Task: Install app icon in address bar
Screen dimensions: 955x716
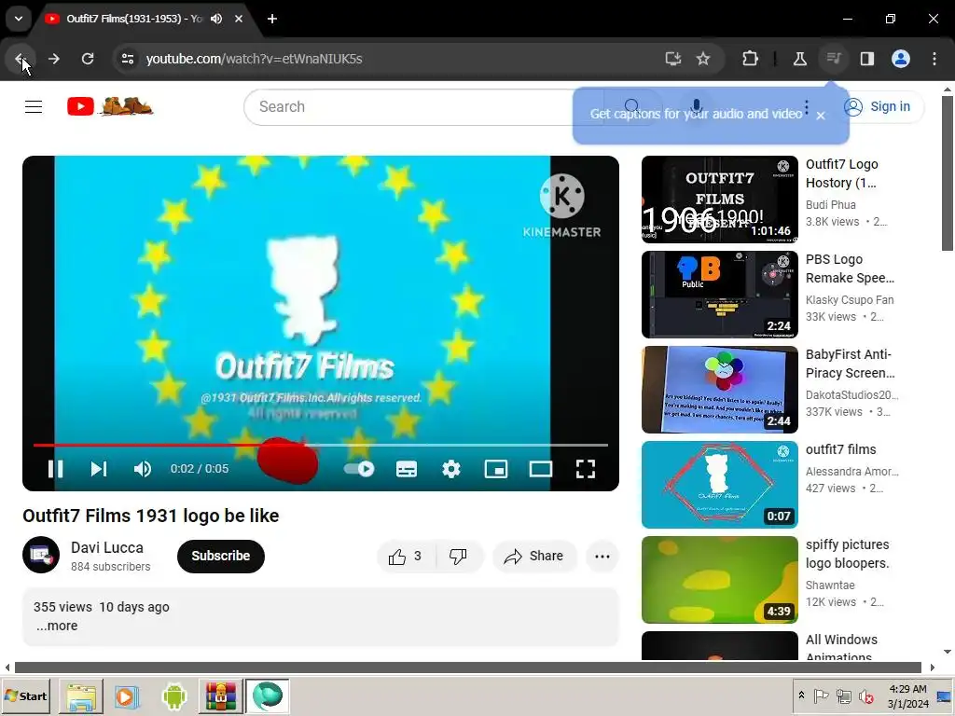Action: pyautogui.click(x=672, y=59)
